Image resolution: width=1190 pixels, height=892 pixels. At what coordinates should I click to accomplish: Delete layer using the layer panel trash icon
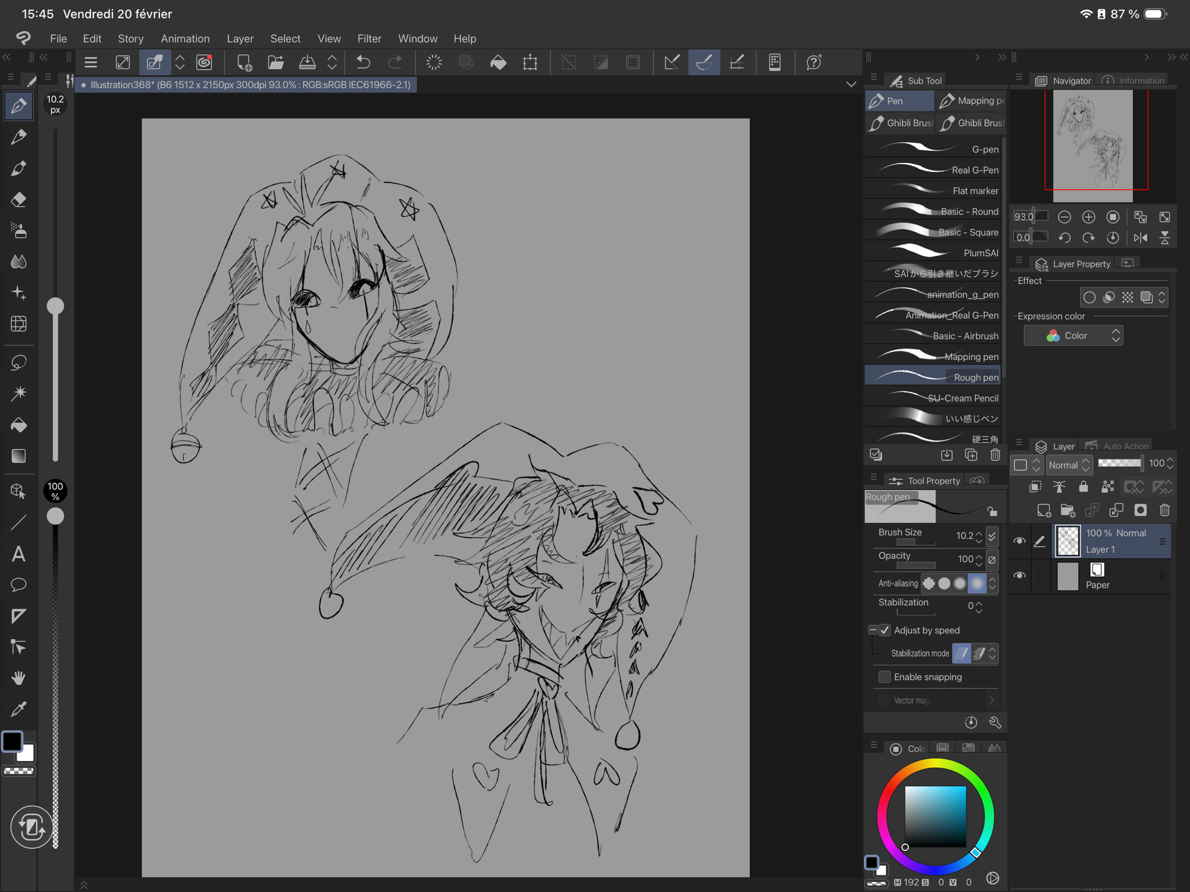[x=1164, y=510]
